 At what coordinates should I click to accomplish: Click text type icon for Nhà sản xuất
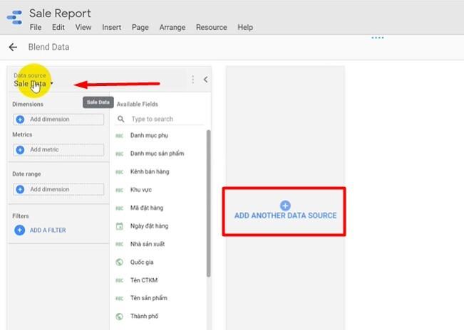coord(120,244)
